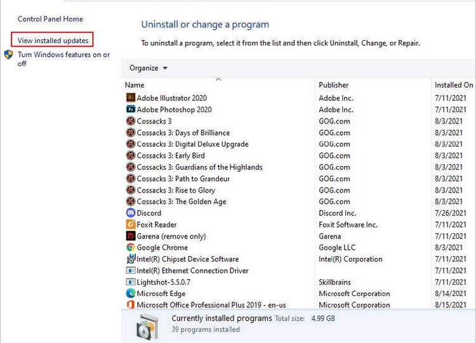Select Cossacks 3: Rise to Glory name
The image size is (476, 343).
click(176, 190)
